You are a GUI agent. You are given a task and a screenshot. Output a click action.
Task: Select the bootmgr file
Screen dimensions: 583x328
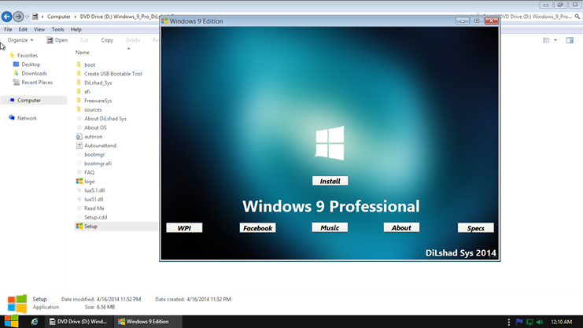(94, 154)
